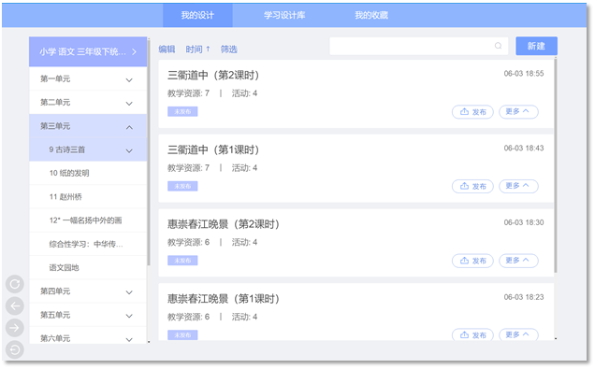Click the exit icon below forward arrow
Screen dimensions: 595x369
[x=15, y=349]
